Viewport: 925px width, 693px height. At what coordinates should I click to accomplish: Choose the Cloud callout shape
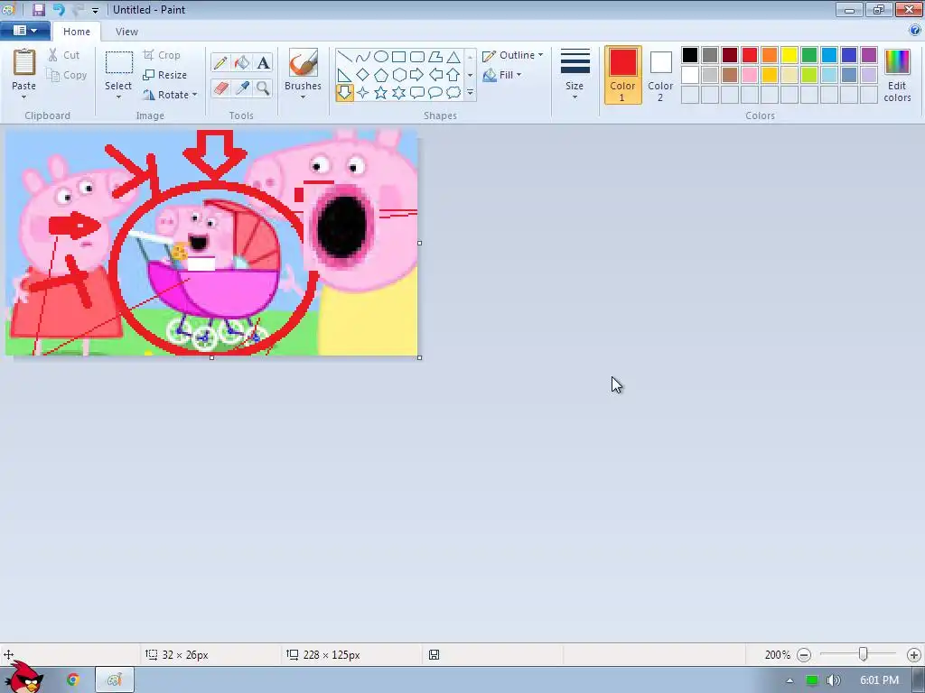click(453, 93)
